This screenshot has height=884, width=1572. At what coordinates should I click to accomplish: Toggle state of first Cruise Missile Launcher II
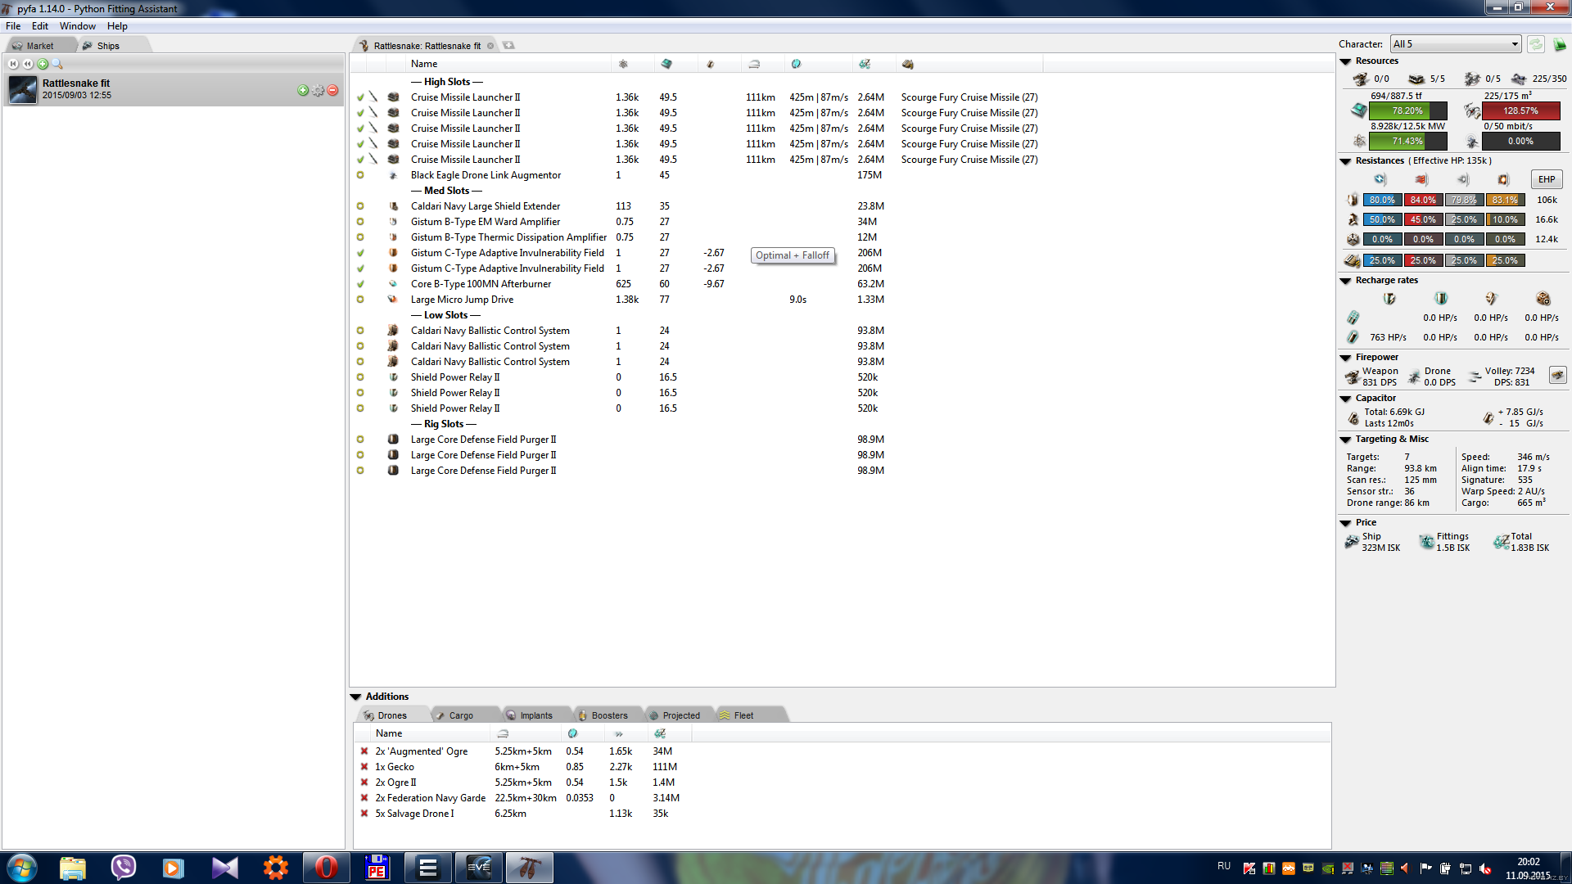pyautogui.click(x=360, y=97)
